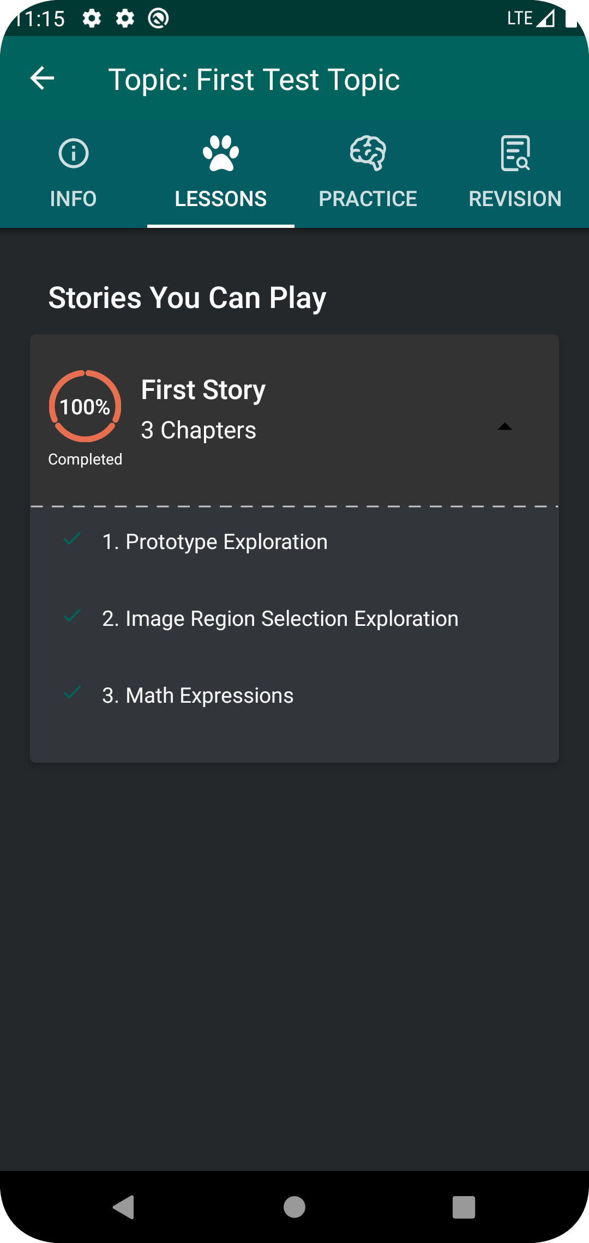Click the Info circle icon
The height and width of the screenshot is (1243, 589).
[x=74, y=153]
